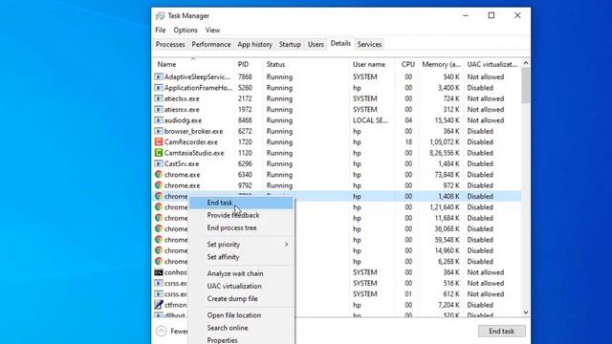Expand the Set priority submenu arrow
This screenshot has height=344, width=612.
pyautogui.click(x=287, y=245)
